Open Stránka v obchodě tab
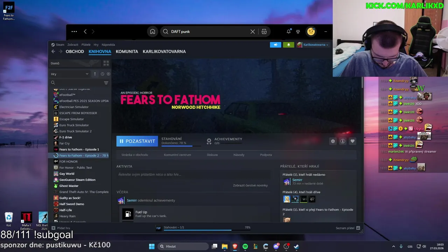The image size is (448, 252). [x=135, y=155]
